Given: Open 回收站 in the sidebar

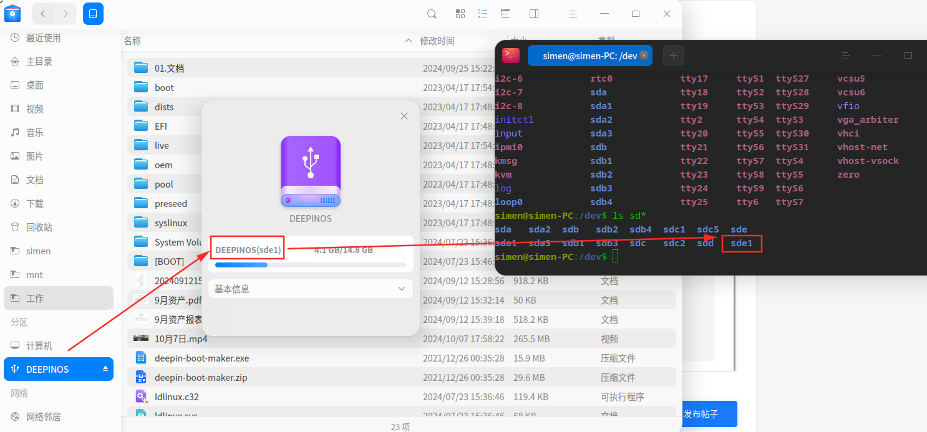Looking at the screenshot, I should (x=59, y=228).
